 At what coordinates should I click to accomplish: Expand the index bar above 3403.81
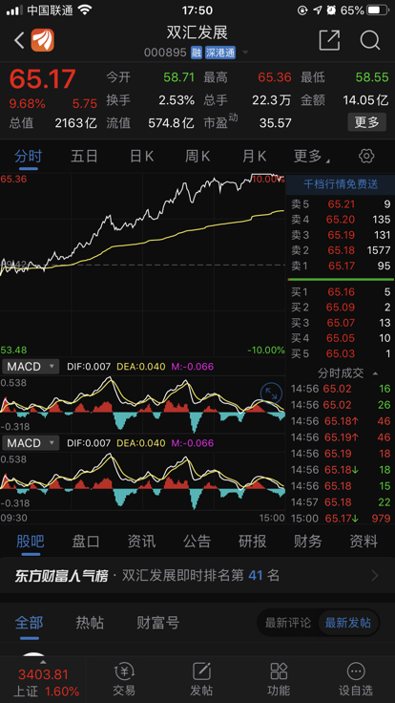coord(43,661)
